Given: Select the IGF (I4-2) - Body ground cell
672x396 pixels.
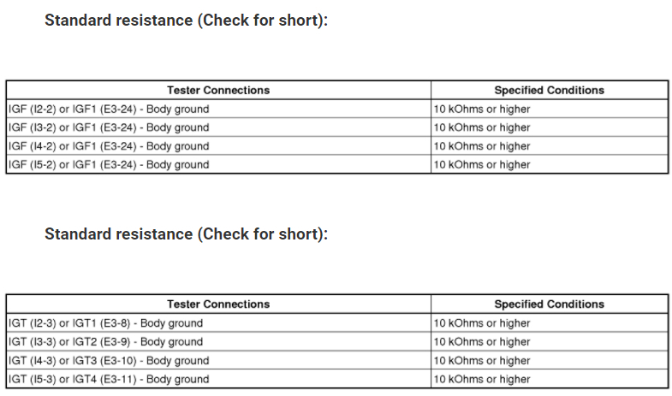Looking at the screenshot, I should [x=108, y=146].
